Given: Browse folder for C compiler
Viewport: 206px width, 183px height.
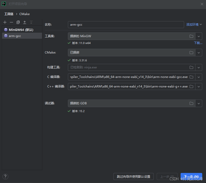Looking at the screenshot, I should 191,77.
